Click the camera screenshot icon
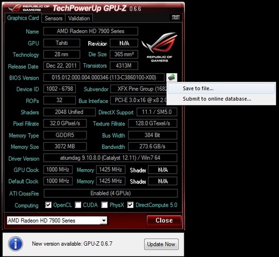The height and width of the screenshot is (257, 279). coord(175,17)
